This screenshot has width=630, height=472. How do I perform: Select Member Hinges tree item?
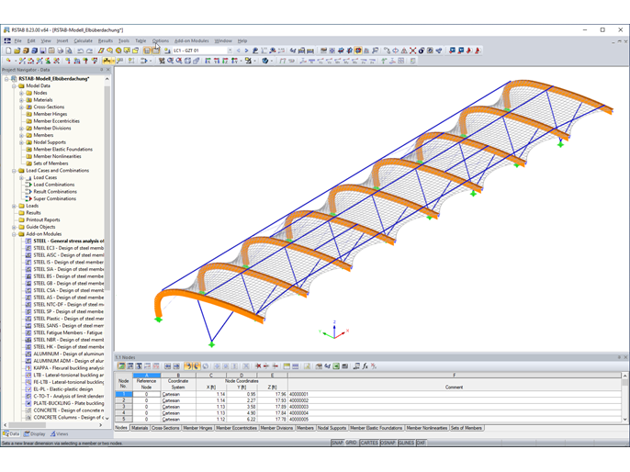point(51,114)
